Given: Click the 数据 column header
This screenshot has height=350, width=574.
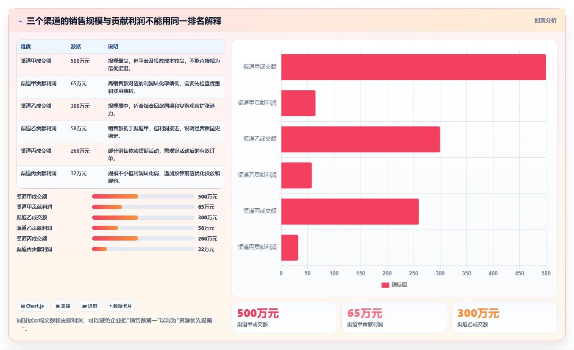Looking at the screenshot, I should 76,47.
